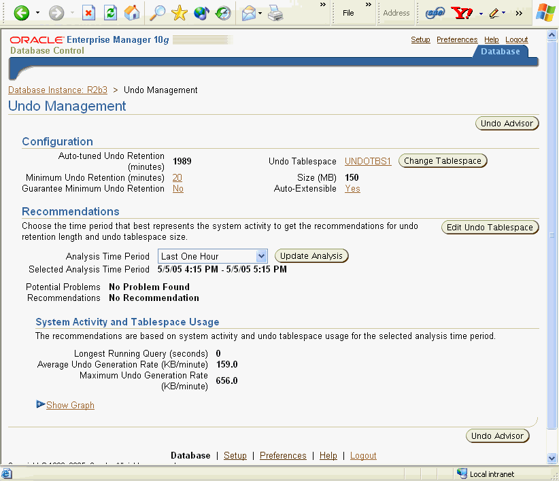Screen dimensions: 559x481
Task: Click the top Undo Advisor button
Action: [x=506, y=123]
